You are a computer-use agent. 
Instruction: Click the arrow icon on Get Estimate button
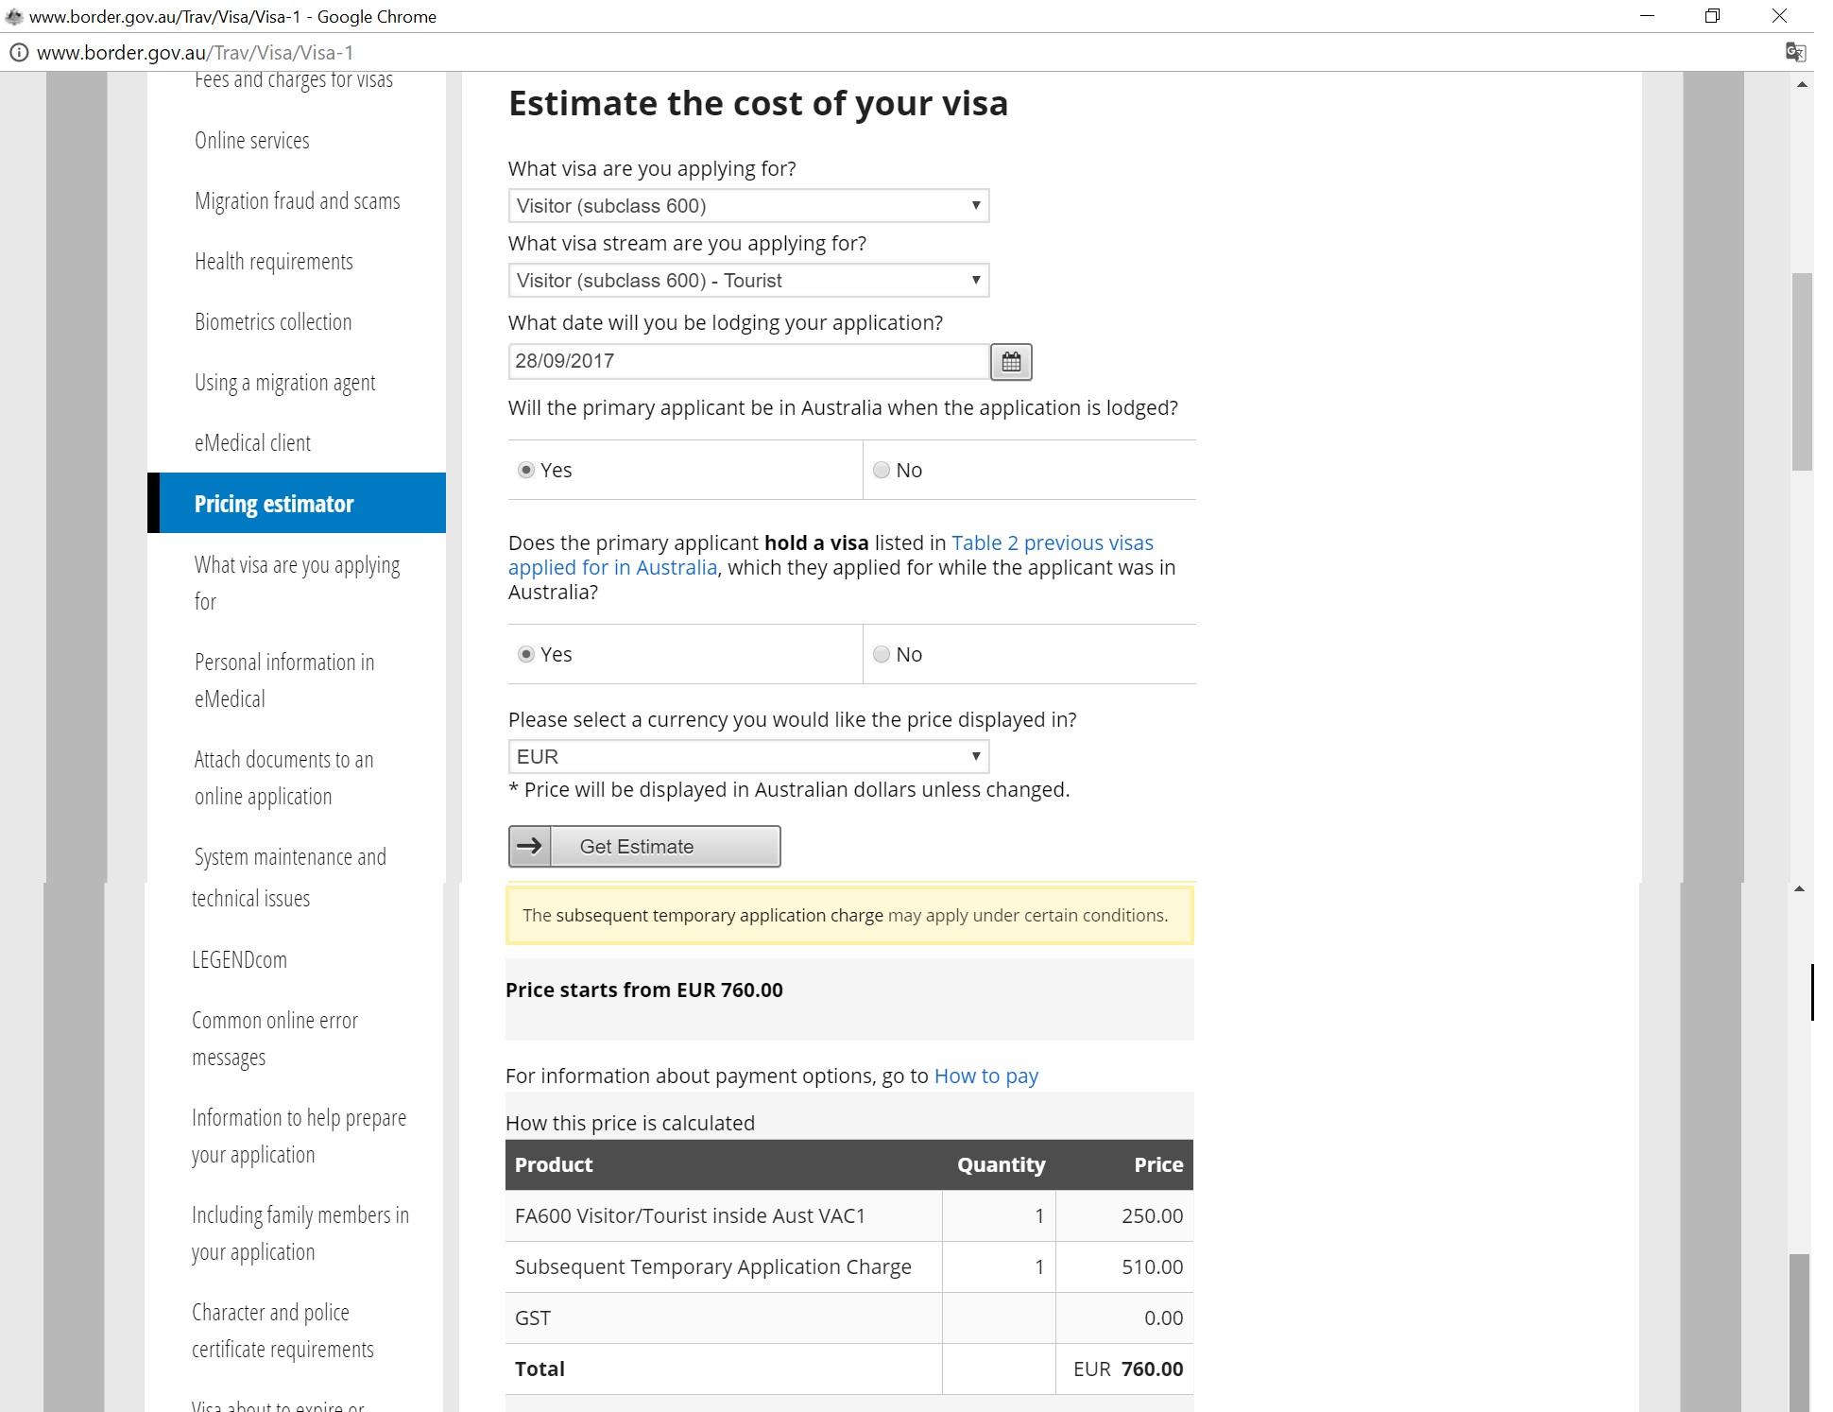pos(530,846)
